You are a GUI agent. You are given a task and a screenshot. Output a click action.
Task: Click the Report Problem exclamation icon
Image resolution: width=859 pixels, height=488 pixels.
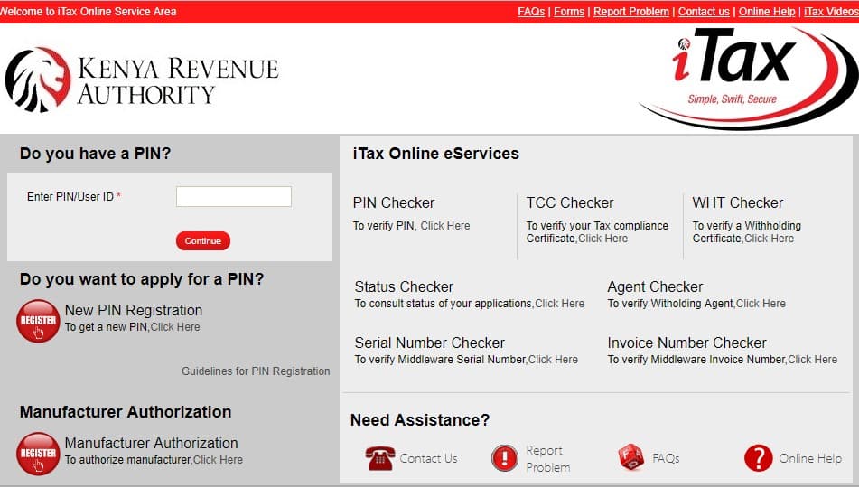[x=505, y=458]
